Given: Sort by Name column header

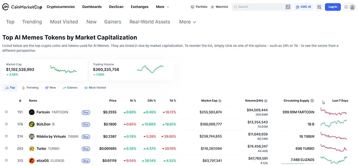Looking at the screenshot, I should 33,101.
